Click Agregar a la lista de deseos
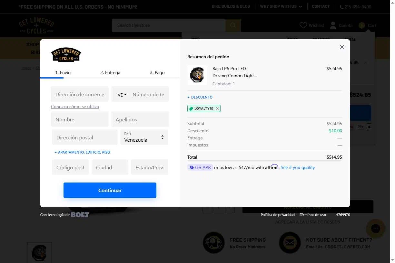 (308, 222)
